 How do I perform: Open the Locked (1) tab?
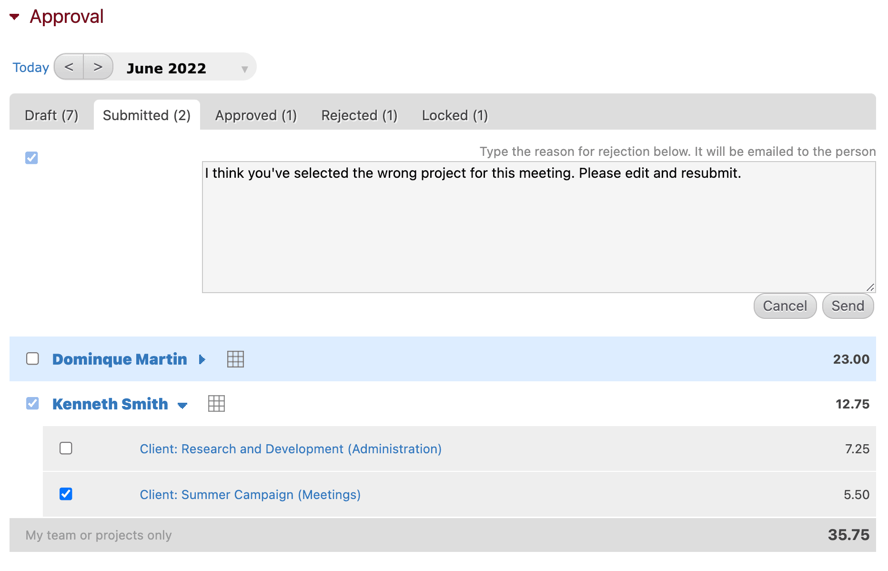[454, 115]
